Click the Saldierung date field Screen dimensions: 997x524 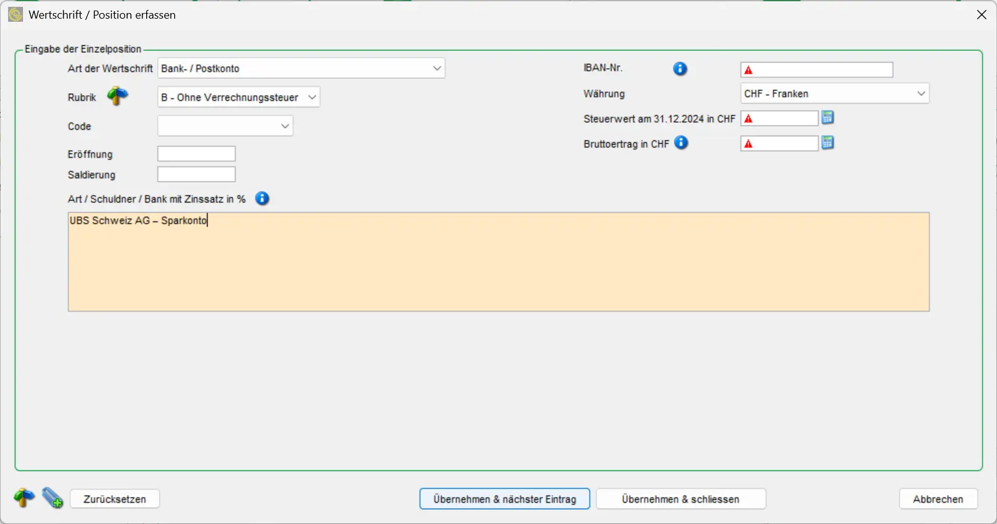[197, 174]
